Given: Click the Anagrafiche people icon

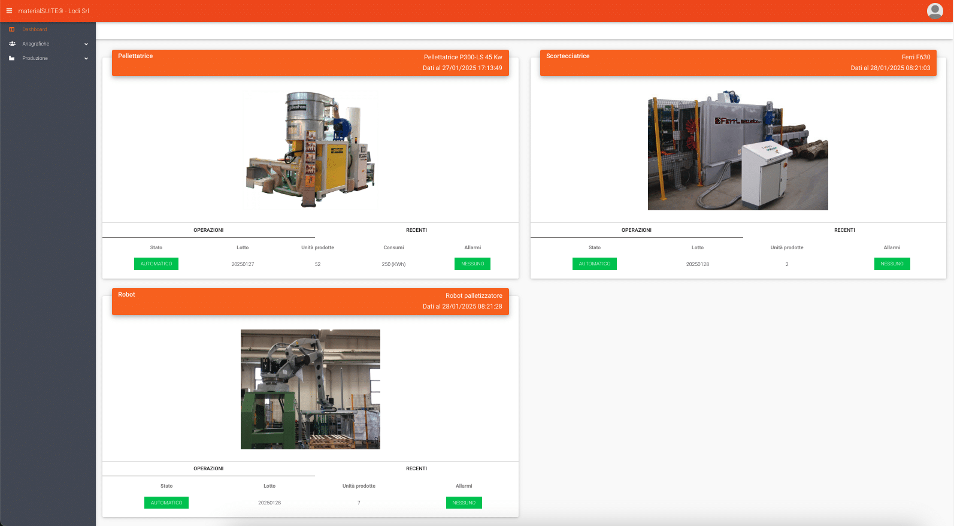Looking at the screenshot, I should tap(12, 44).
